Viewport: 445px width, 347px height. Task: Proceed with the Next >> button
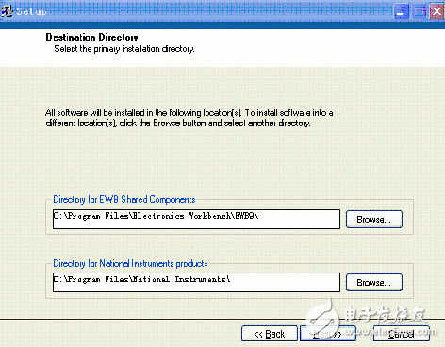(328, 334)
